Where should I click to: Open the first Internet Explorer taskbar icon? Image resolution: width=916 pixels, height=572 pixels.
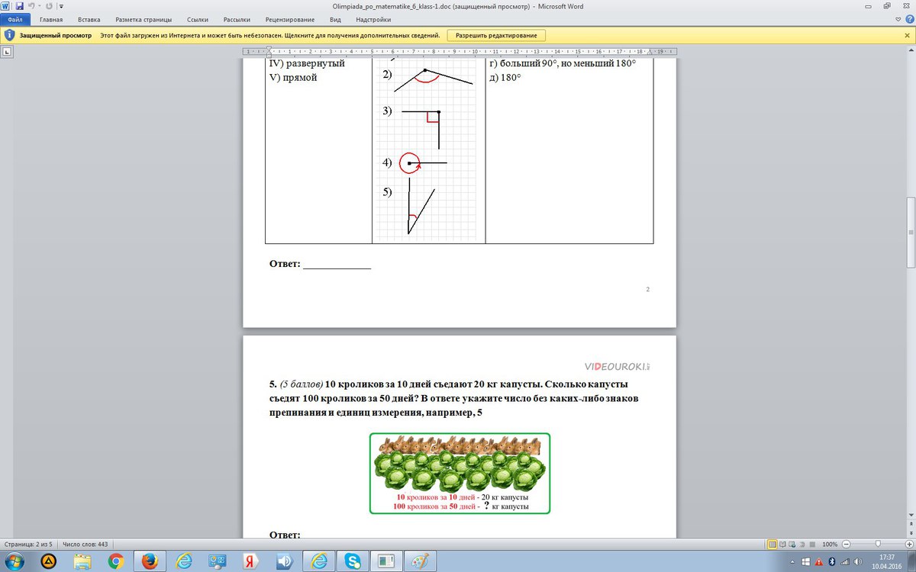point(184,561)
